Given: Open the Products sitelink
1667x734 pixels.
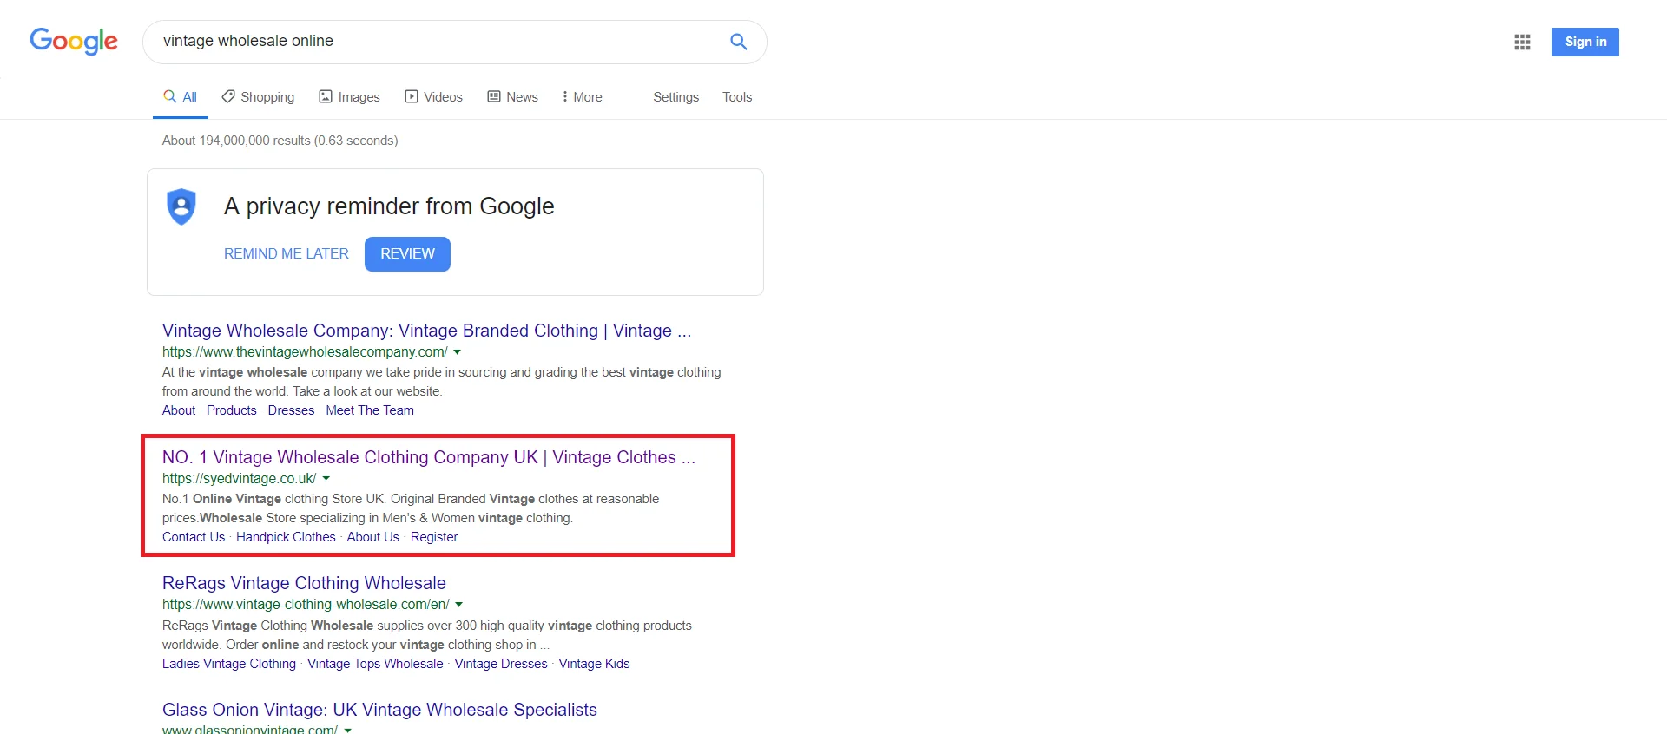Looking at the screenshot, I should pyautogui.click(x=232, y=410).
